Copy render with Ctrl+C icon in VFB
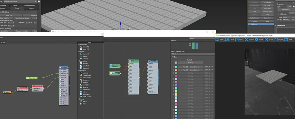 pos(237,39)
